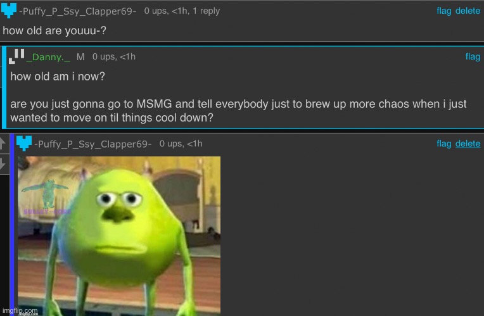Delete the Mike Wazowski image comment
Image resolution: width=484 pixels, height=316 pixels.
(x=468, y=144)
